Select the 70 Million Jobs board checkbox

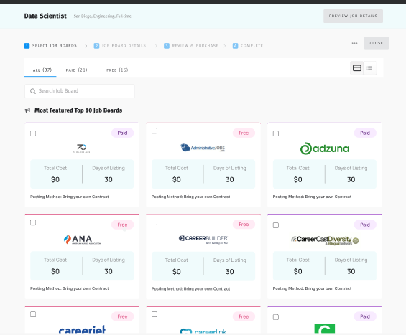coord(33,133)
